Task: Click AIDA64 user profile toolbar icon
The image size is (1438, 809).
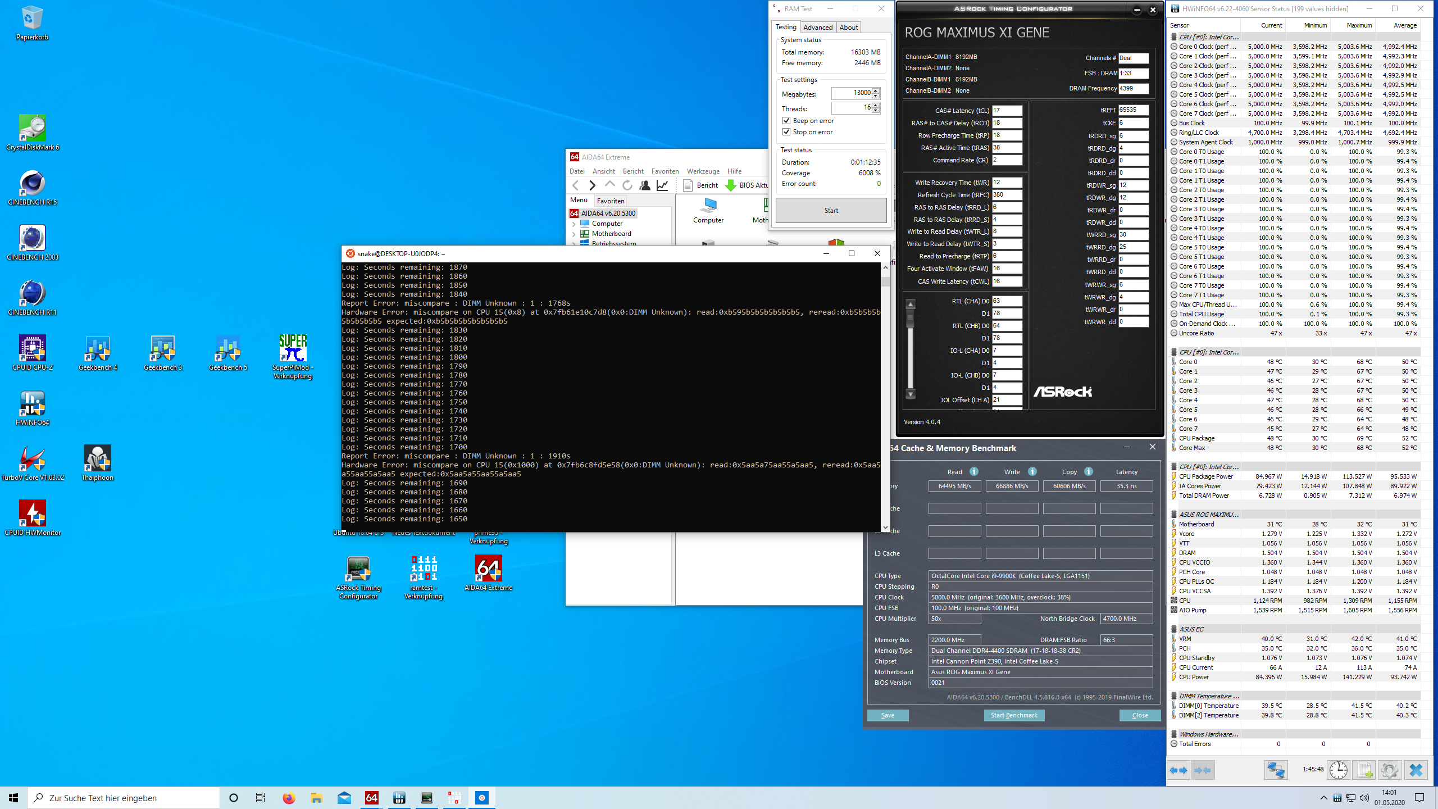Action: pyautogui.click(x=645, y=185)
